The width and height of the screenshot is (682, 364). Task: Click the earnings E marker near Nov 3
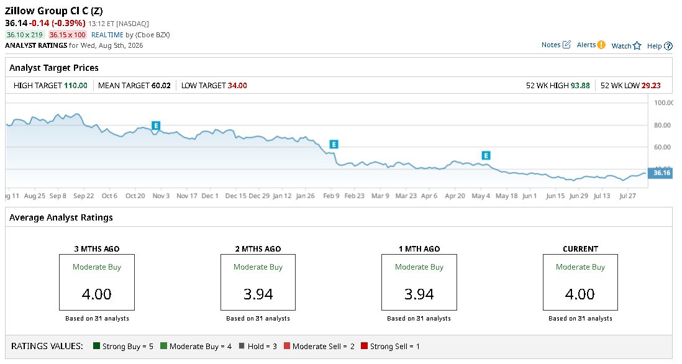click(156, 125)
